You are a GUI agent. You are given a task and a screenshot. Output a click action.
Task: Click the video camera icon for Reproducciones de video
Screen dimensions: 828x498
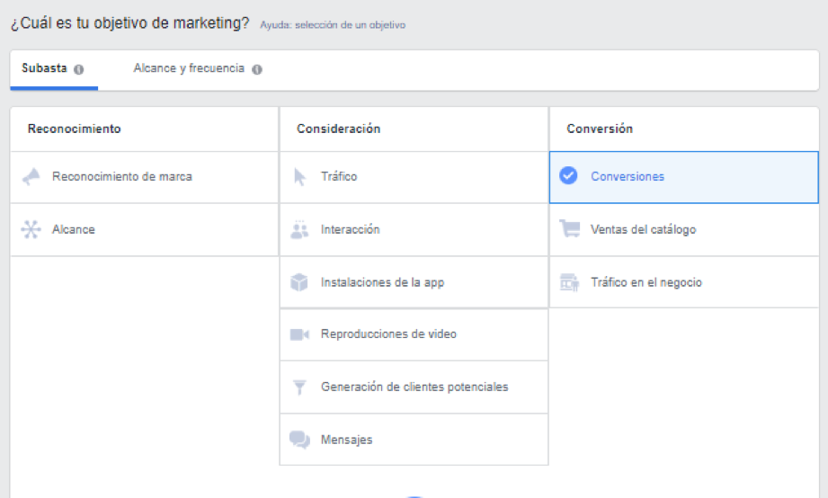point(299,334)
